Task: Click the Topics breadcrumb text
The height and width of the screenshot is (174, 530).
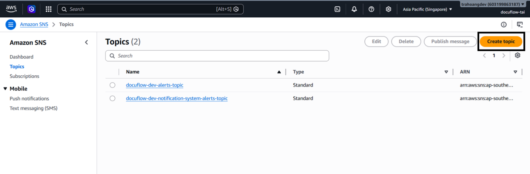Action: pyautogui.click(x=66, y=24)
